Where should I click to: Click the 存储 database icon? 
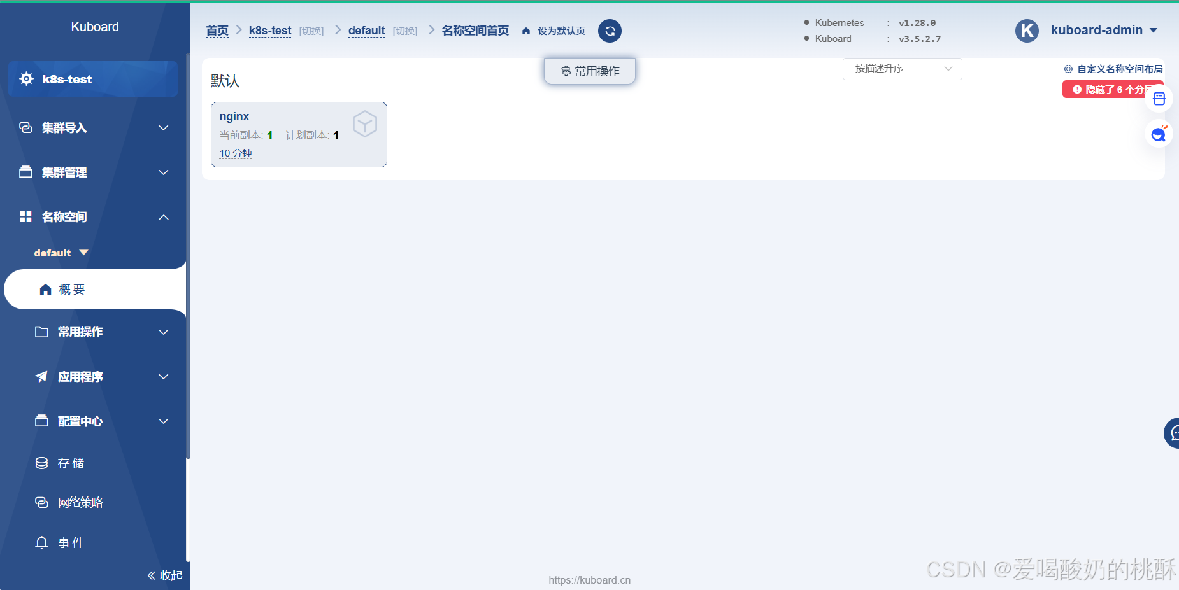[x=42, y=463]
